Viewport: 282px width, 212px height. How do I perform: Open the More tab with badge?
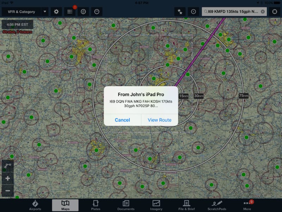(247, 205)
